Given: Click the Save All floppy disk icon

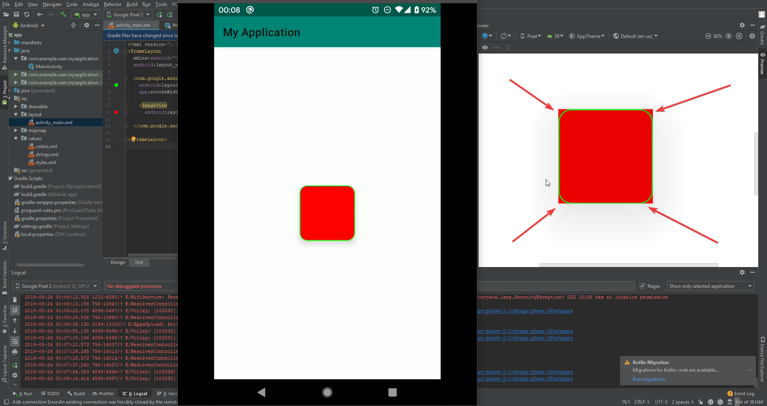Looking at the screenshot, I should (16, 14).
